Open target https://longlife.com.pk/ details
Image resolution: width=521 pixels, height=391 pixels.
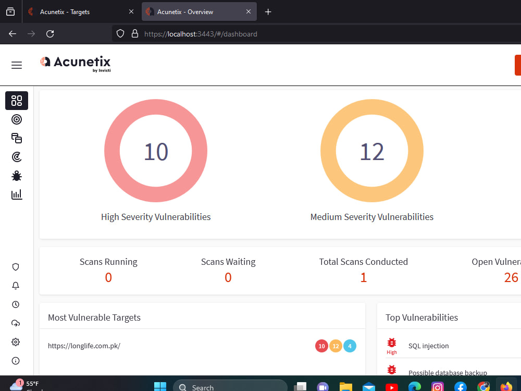[x=84, y=346]
